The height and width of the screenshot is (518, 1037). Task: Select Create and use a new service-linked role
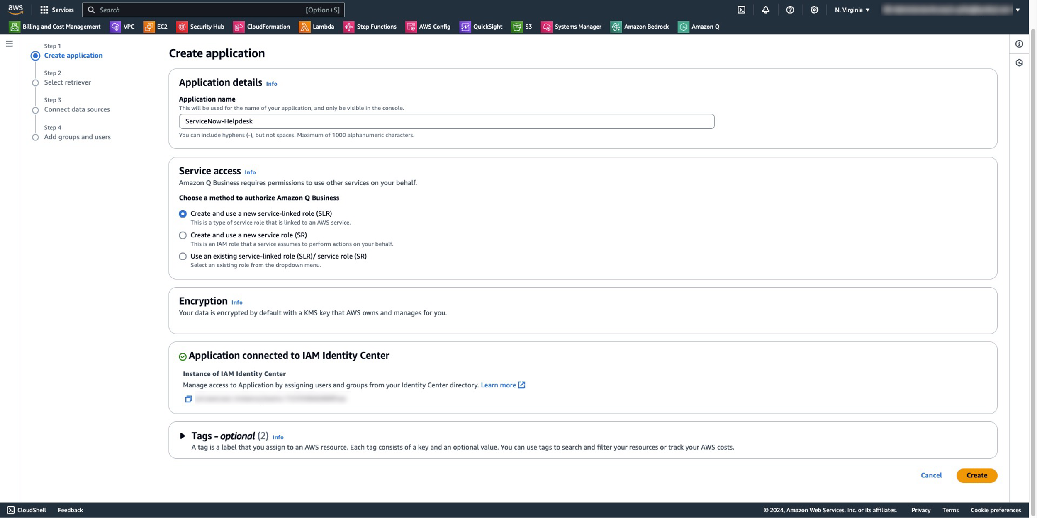click(183, 214)
